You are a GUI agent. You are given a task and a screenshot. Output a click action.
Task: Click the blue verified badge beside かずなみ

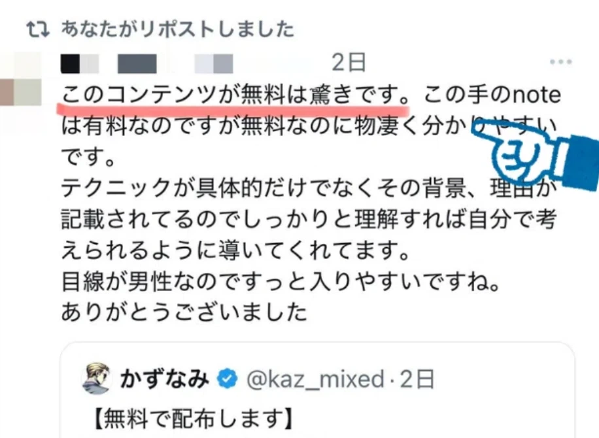click(228, 379)
